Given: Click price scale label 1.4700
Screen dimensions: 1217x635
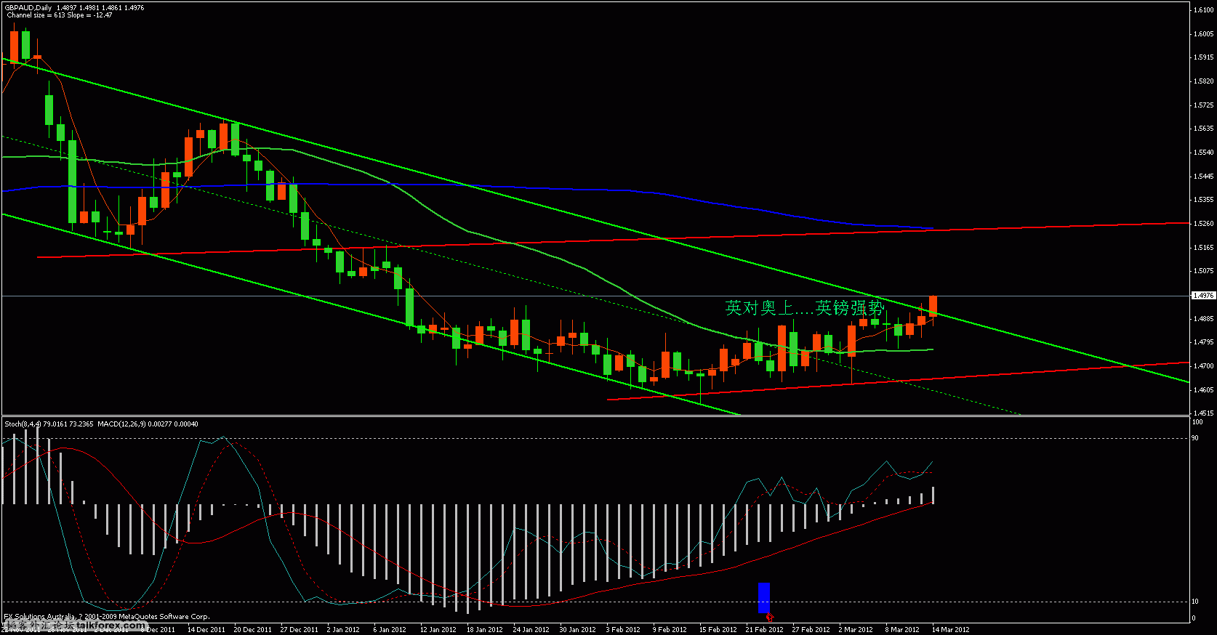Looking at the screenshot, I should pos(1204,365).
